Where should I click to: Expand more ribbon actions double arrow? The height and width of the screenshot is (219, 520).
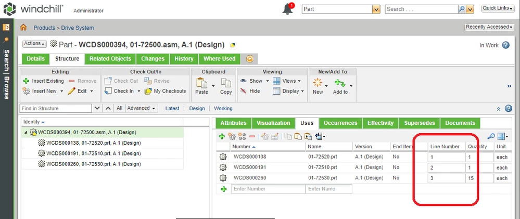click(x=510, y=86)
